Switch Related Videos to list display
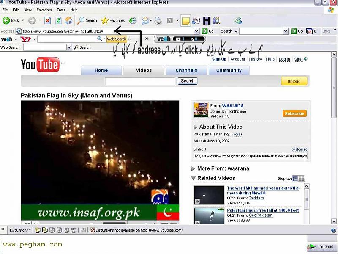This screenshot has width=338, height=254. coord(295,178)
